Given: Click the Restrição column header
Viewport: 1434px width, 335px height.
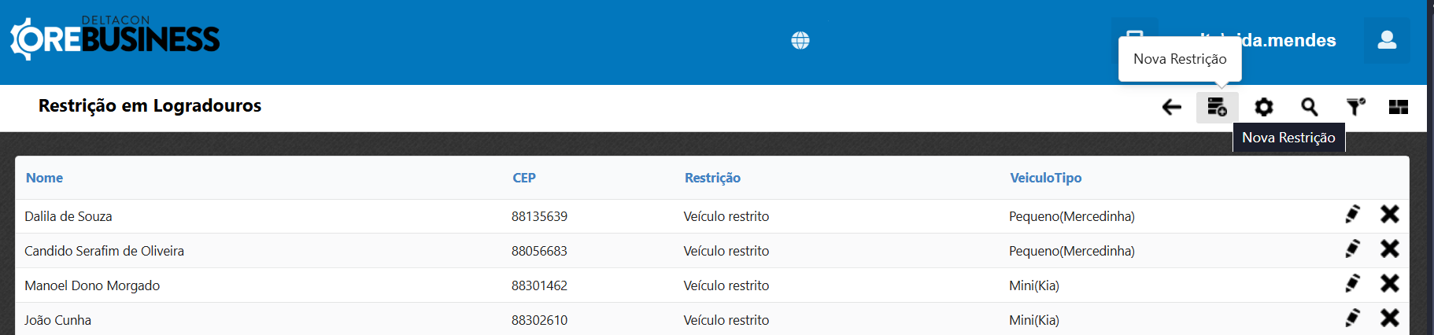Looking at the screenshot, I should coord(712,178).
